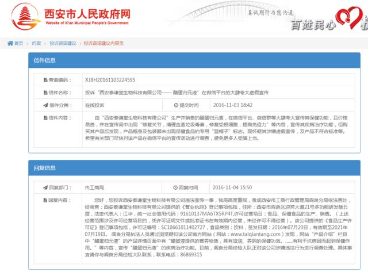Click reply department 市工商局

click(x=94, y=187)
